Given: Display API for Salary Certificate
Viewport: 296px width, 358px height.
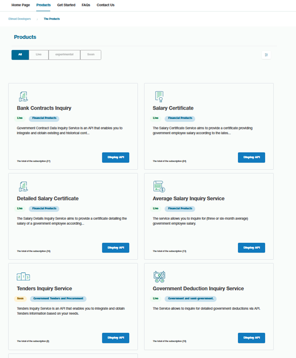Looking at the screenshot, I should 251,157.
